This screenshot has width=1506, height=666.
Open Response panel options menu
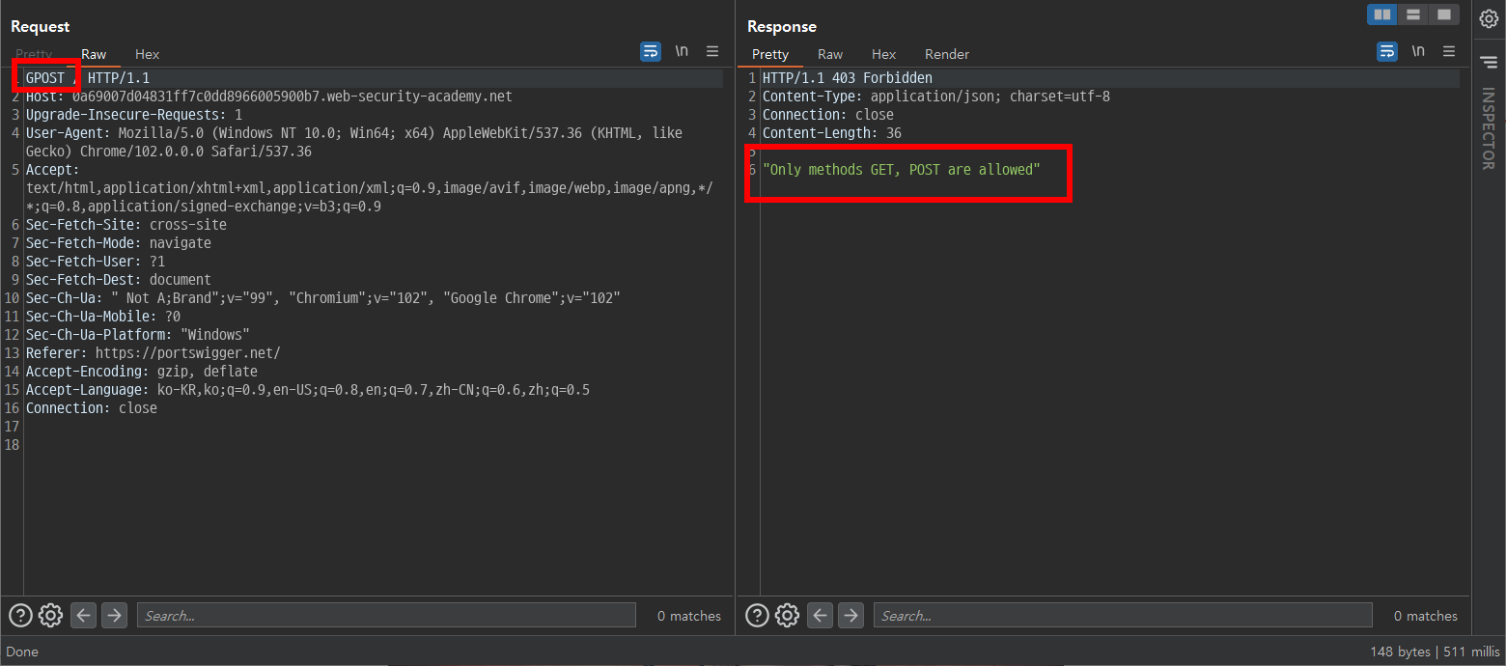click(1449, 51)
